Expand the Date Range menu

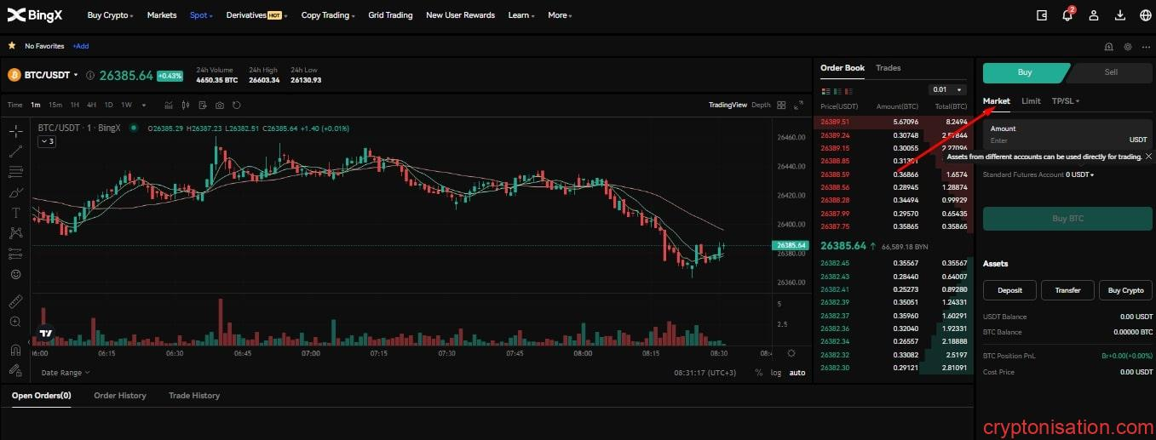point(66,373)
